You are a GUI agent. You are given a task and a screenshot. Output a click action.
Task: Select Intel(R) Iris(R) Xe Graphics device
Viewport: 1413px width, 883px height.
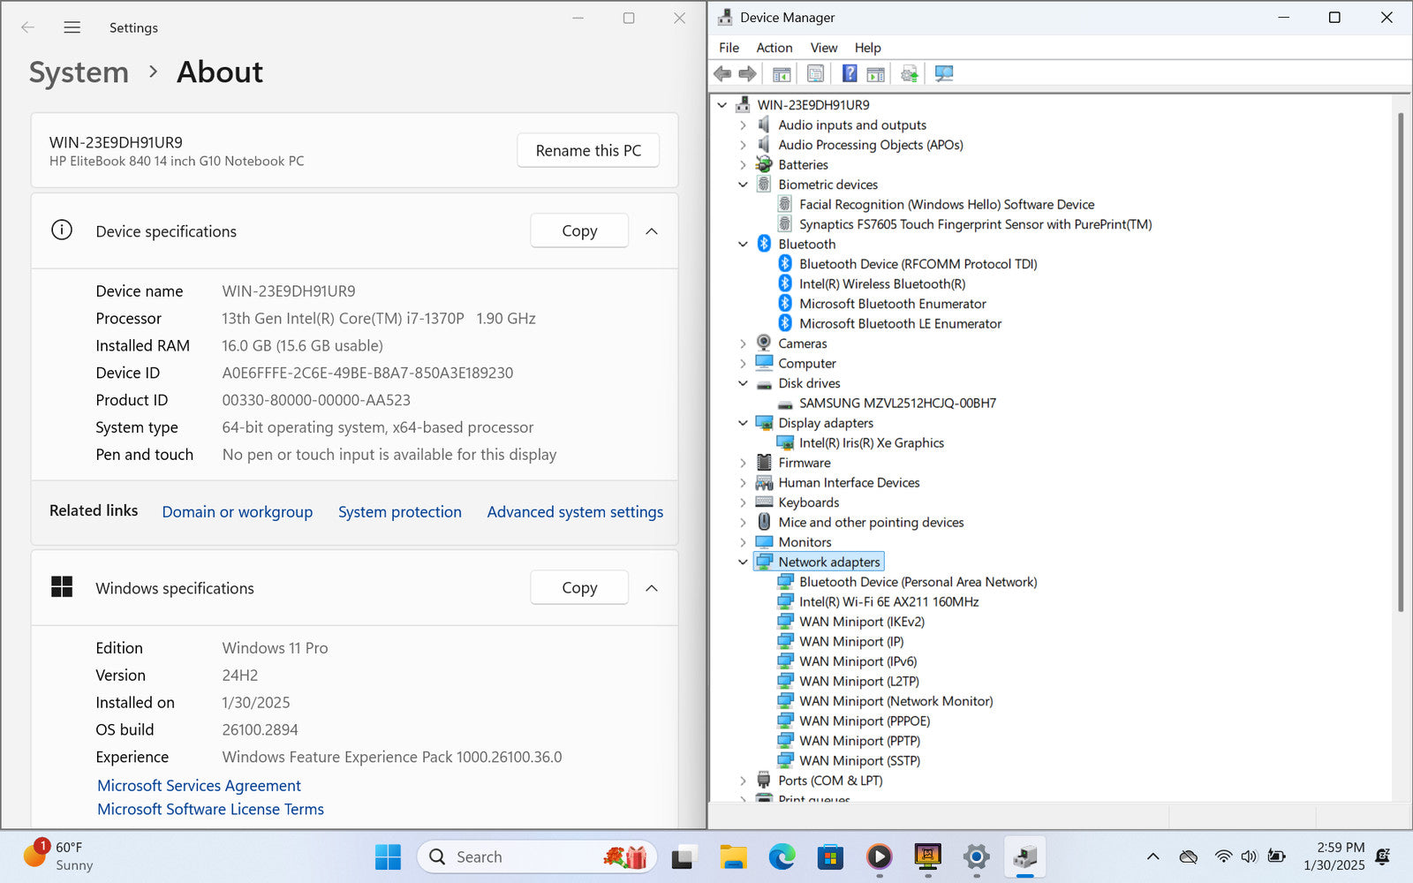pos(872,443)
